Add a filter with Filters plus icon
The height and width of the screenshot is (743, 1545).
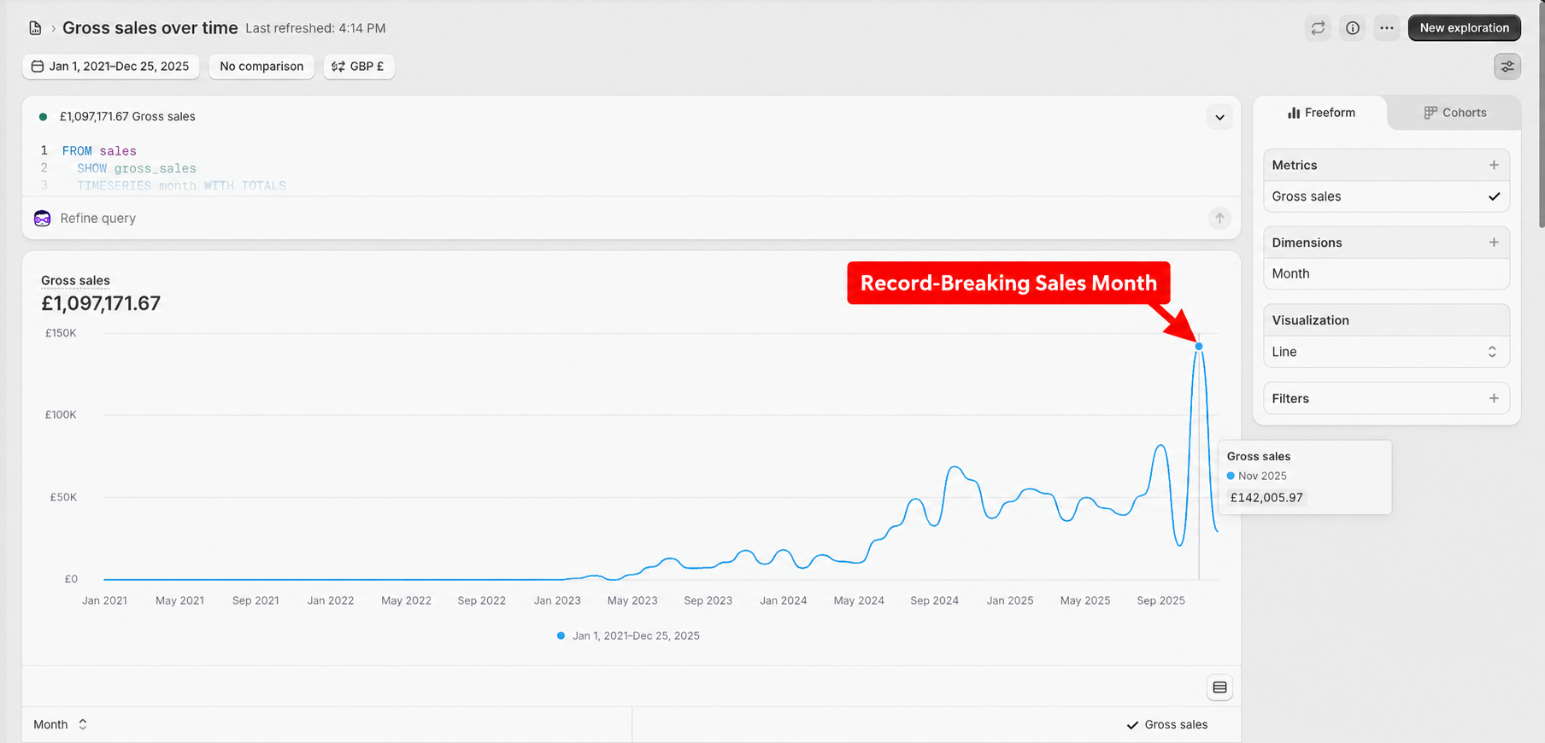pos(1494,398)
